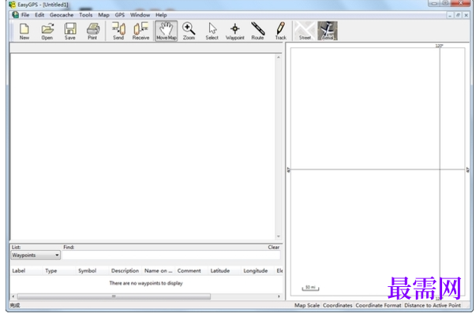
Task: Open the File menu
Action: [x=25, y=15]
